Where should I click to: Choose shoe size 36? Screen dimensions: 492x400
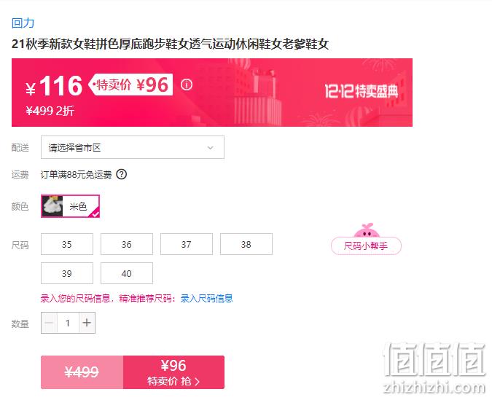coord(127,244)
